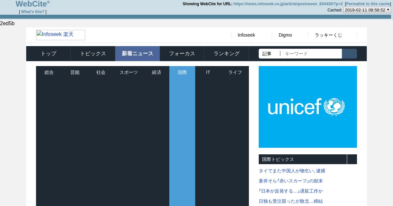Open the WebCite logo link

pos(33,4)
